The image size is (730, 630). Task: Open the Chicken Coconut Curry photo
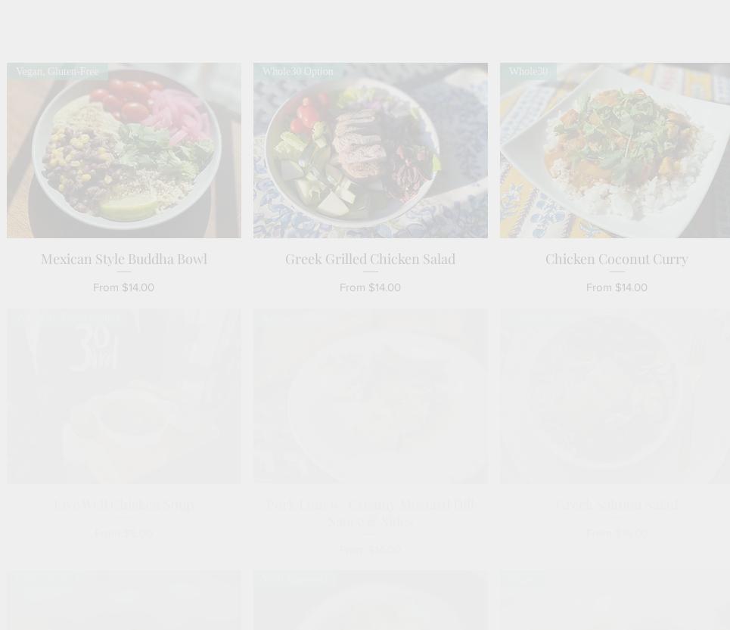click(615, 151)
